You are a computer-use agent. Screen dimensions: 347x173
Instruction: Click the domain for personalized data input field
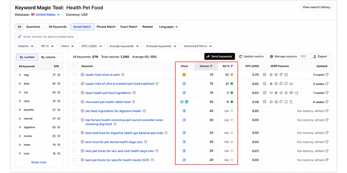[x=46, y=37]
